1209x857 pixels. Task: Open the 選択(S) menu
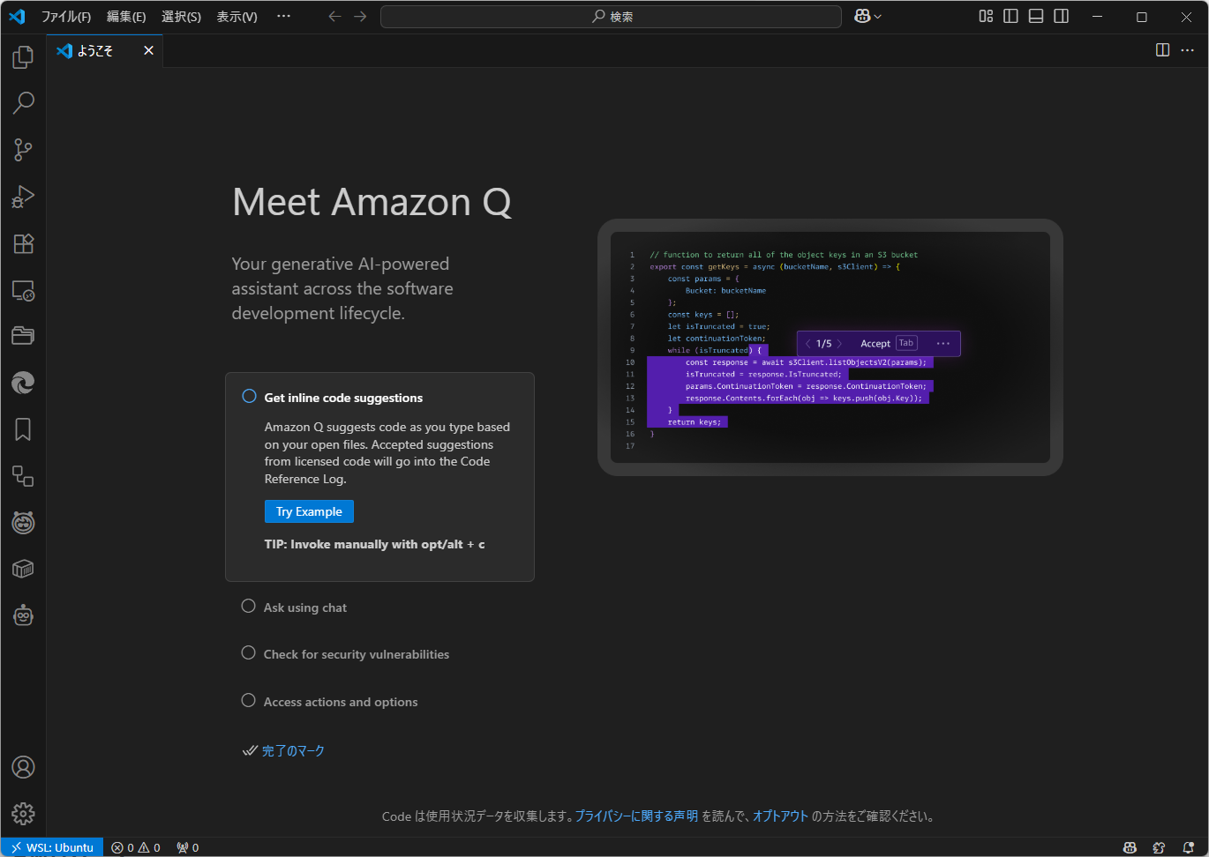pos(181,17)
